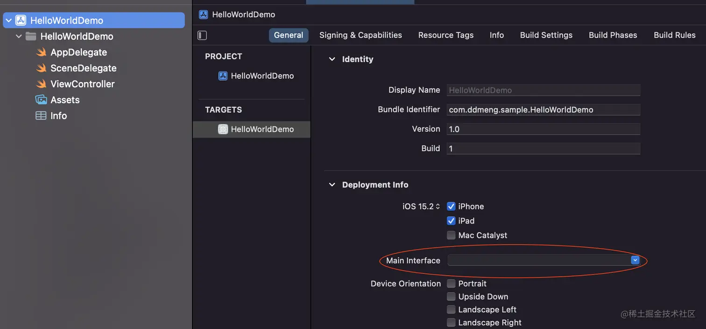Viewport: 706px width, 329px height.
Task: Switch to the Signing & Capabilities tab
Action: 360,35
